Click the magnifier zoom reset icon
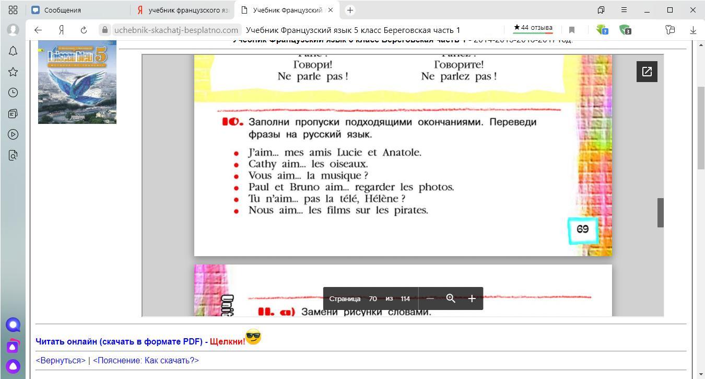 pos(451,298)
